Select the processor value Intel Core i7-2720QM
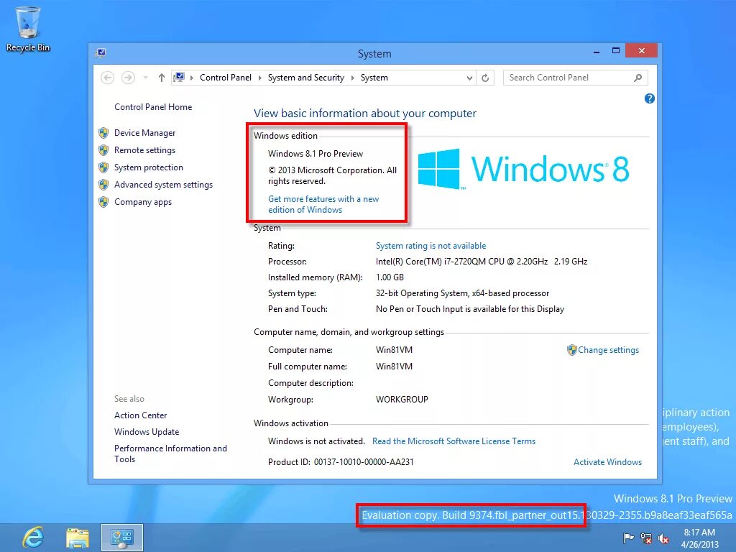 (481, 262)
